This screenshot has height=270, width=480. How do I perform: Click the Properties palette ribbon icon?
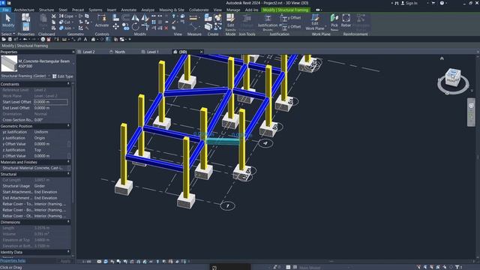(x=26, y=27)
